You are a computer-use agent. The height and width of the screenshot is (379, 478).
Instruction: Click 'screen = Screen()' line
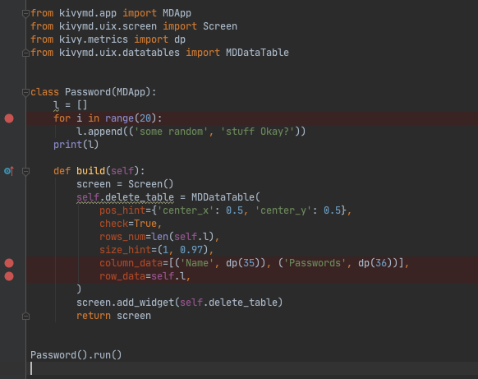[x=125, y=184]
